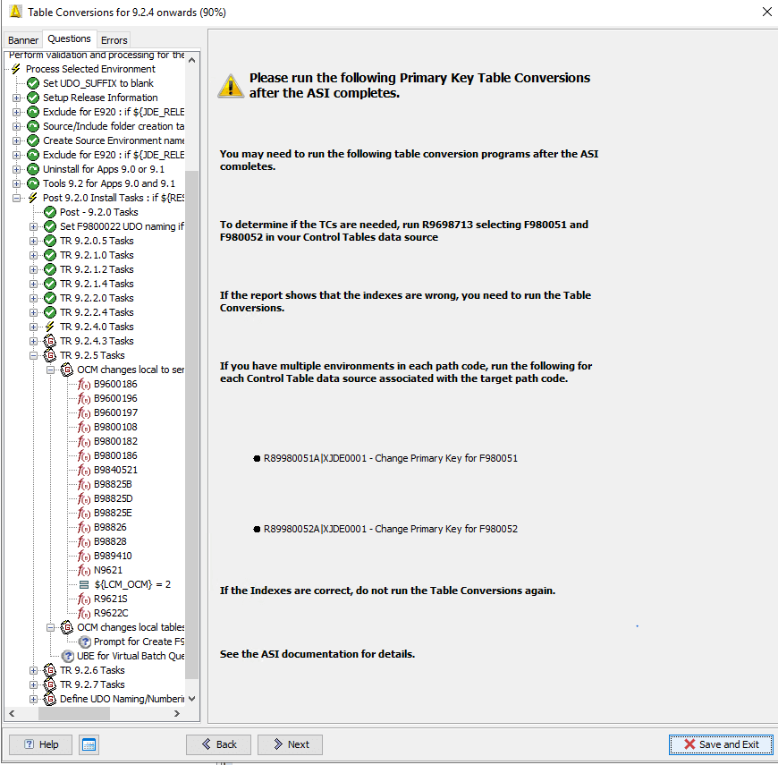Select tree row B98826
The image size is (778, 765).
tap(110, 527)
